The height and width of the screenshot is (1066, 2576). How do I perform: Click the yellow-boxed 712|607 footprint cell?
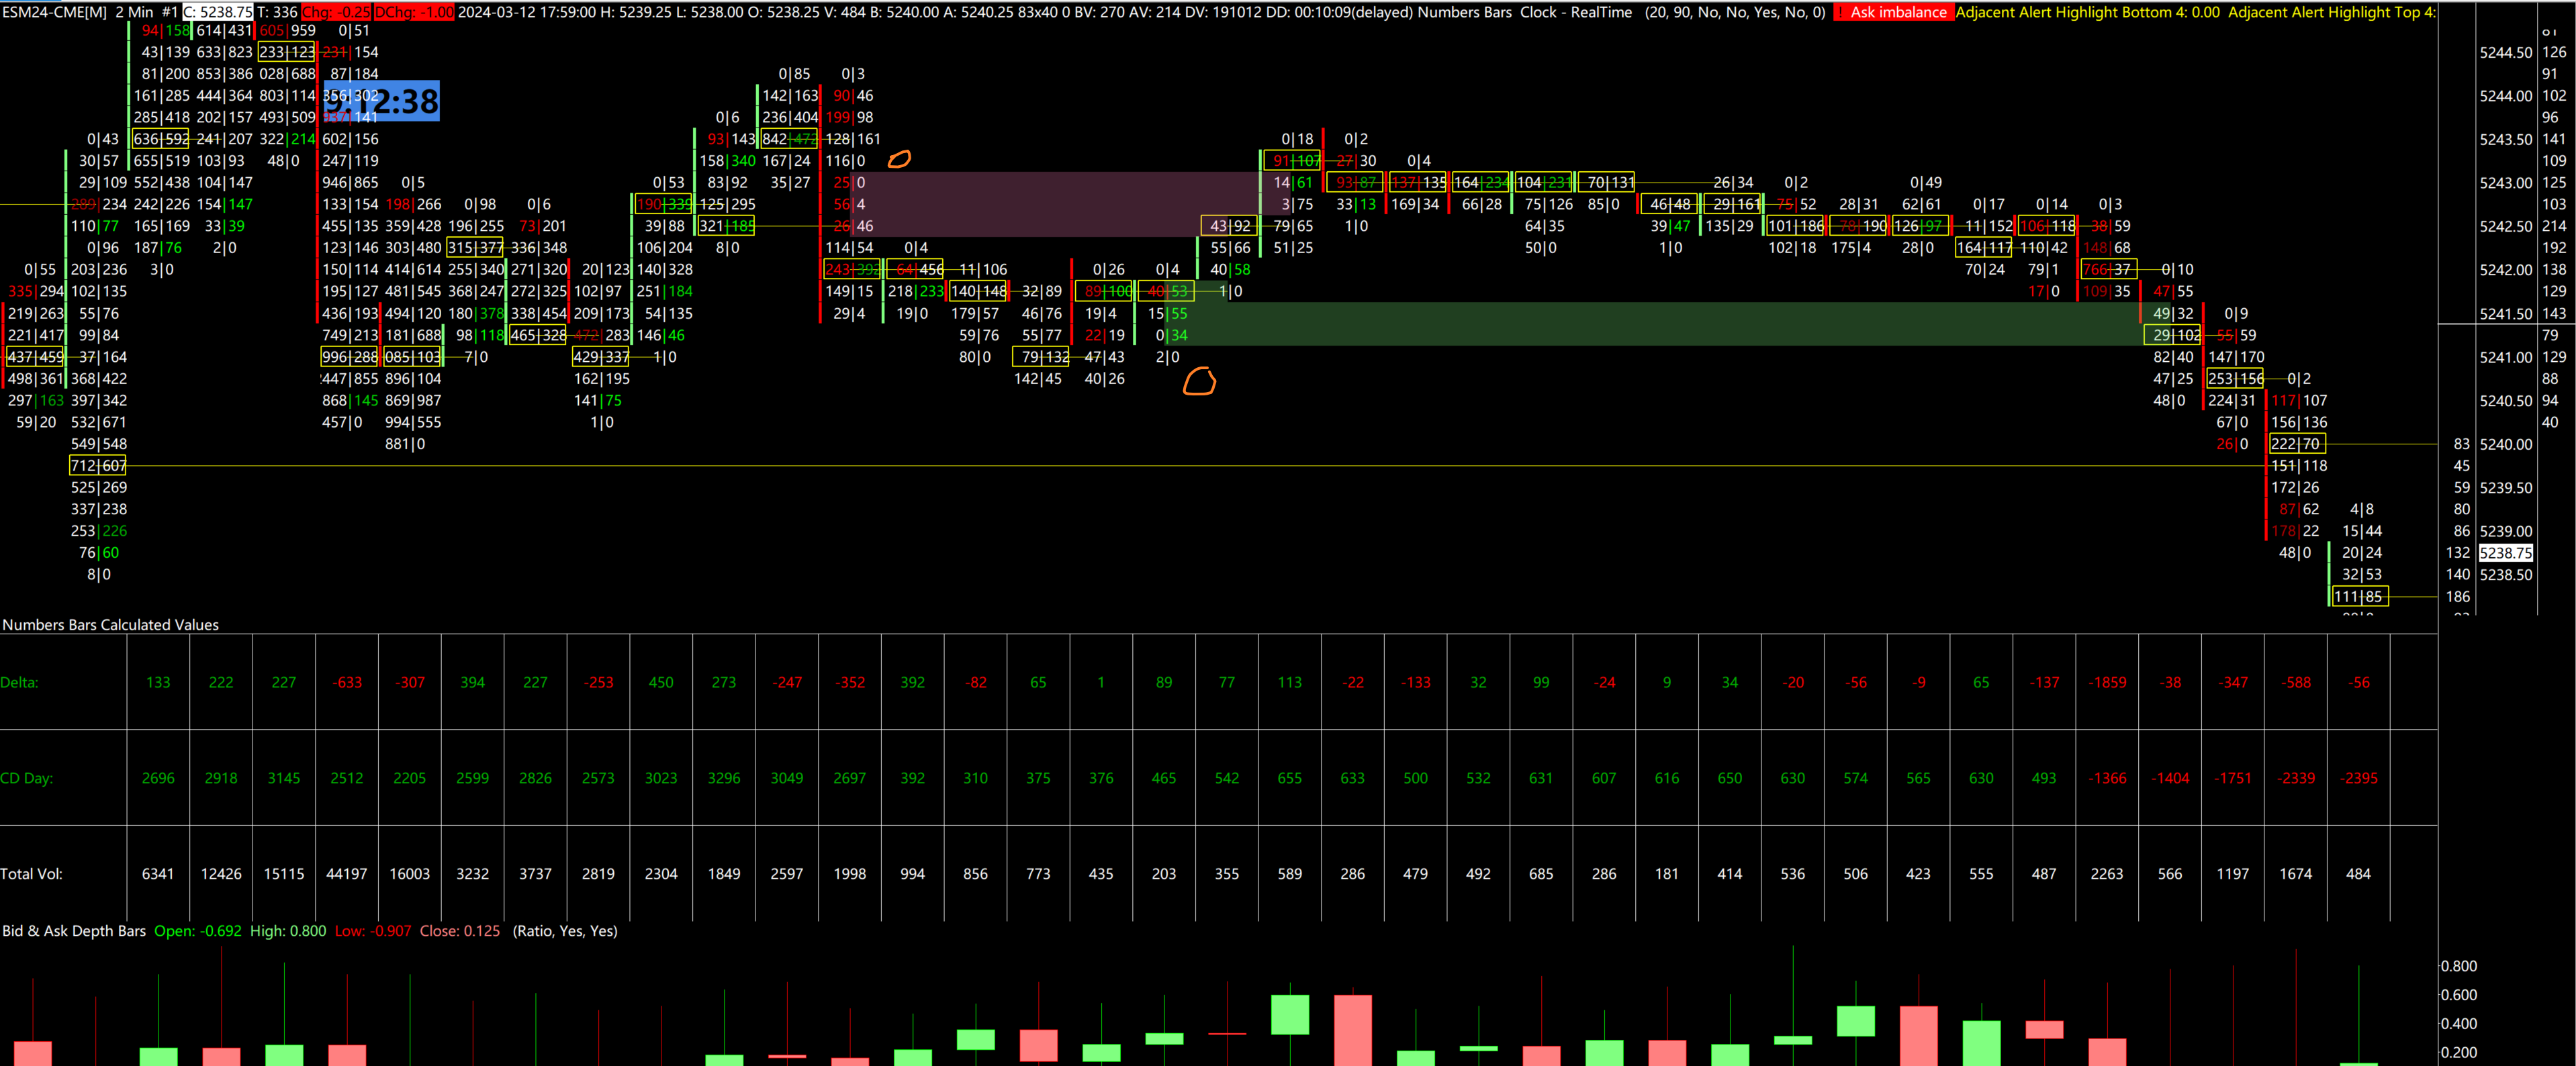coord(98,465)
